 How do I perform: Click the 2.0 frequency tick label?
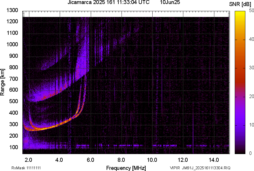[28, 160]
